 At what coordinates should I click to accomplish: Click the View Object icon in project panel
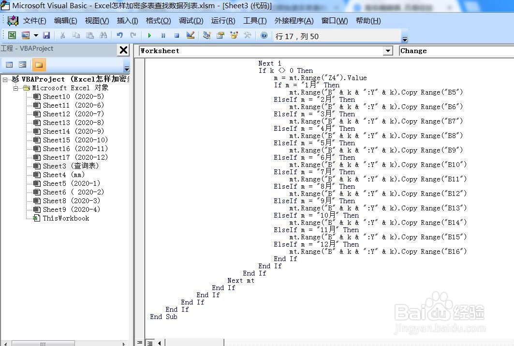coord(23,65)
